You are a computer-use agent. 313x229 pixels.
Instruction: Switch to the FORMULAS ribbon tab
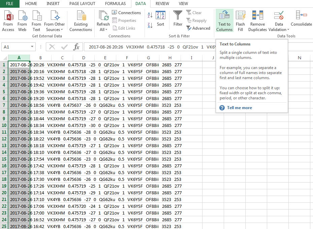coord(115,4)
